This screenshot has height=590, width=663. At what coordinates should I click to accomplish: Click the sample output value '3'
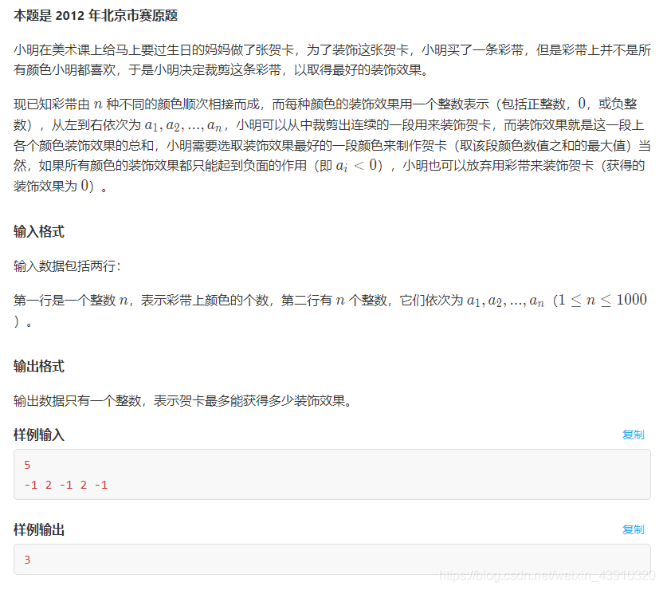(x=27, y=560)
